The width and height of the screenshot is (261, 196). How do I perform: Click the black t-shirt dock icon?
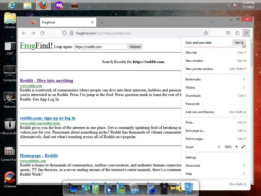point(164,189)
